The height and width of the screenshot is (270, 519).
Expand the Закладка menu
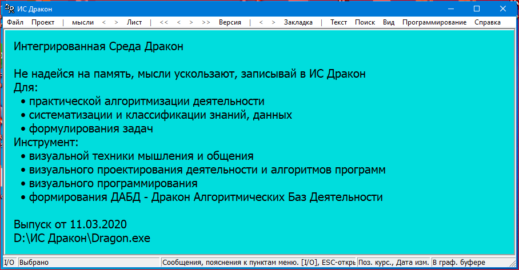298,22
